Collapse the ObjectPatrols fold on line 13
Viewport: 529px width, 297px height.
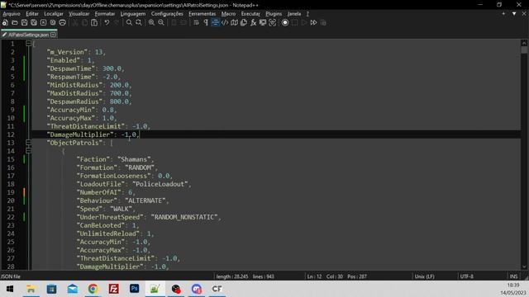pyautogui.click(x=28, y=143)
